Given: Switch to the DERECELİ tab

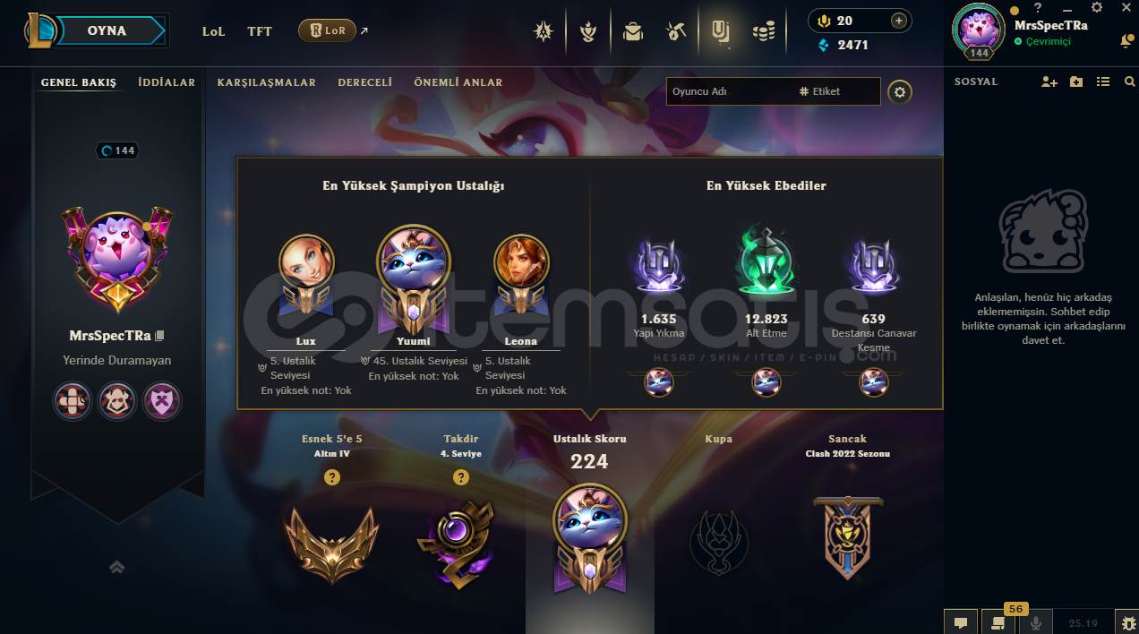Looking at the screenshot, I should click(x=364, y=82).
